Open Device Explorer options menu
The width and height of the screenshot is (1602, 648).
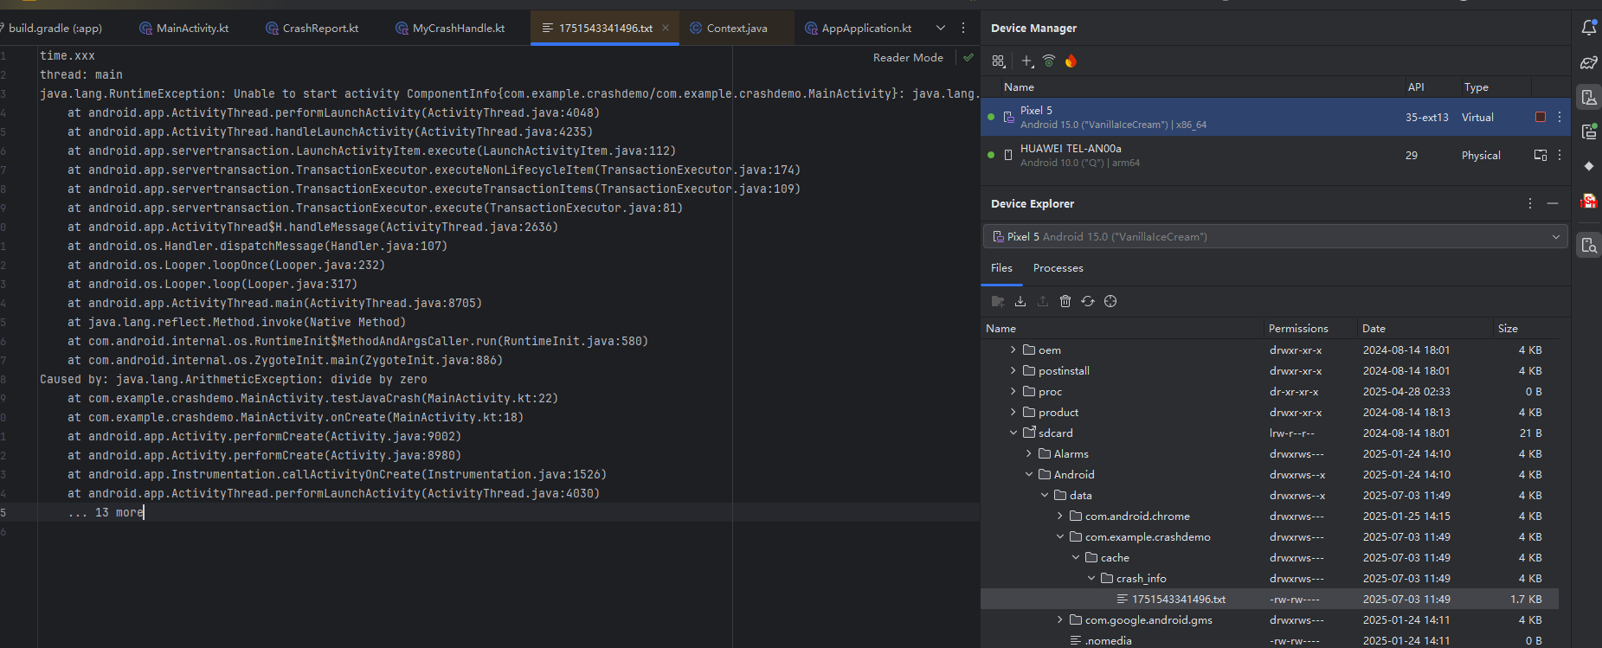pyautogui.click(x=1530, y=203)
